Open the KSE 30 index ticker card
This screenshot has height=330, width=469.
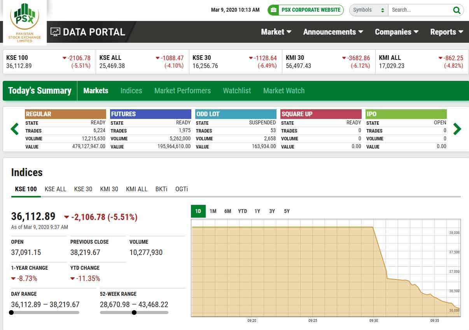click(x=236, y=62)
